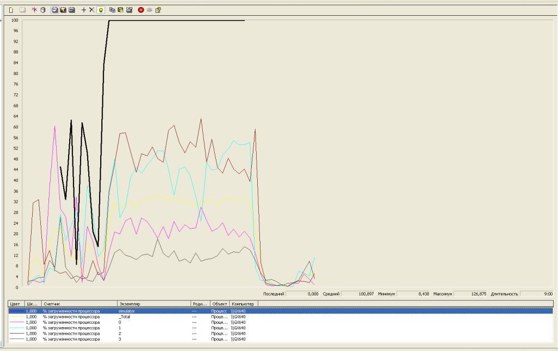558x351 pixels.
Task: Select the counter row for instance 1
Action: click(281, 328)
